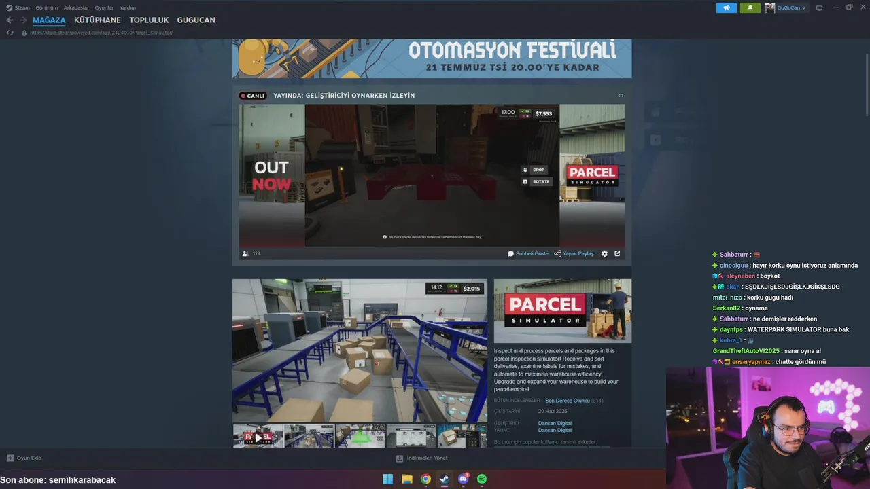This screenshot has width=870, height=489.
Task: Collapse the live broadcast section with the chevron
Action: 621,96
